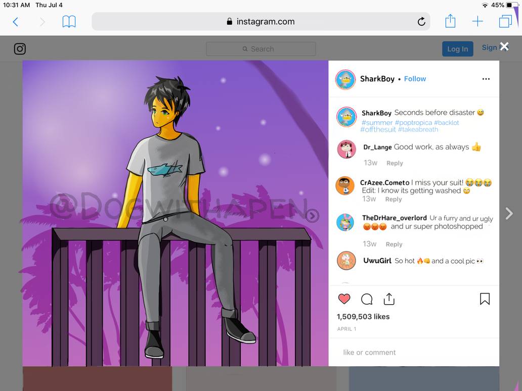Reply to Dr_Lange's comment
The height and width of the screenshot is (391, 522).
pos(395,163)
